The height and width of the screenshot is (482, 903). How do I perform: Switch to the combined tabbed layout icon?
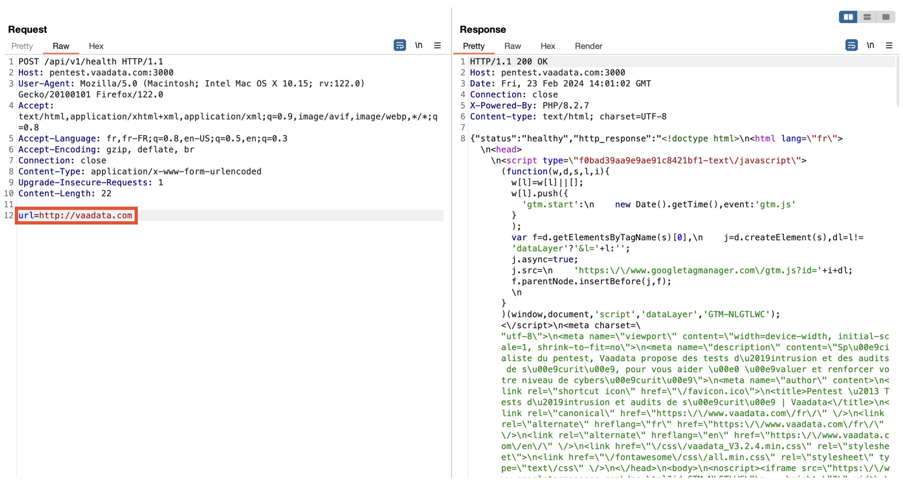(x=885, y=17)
